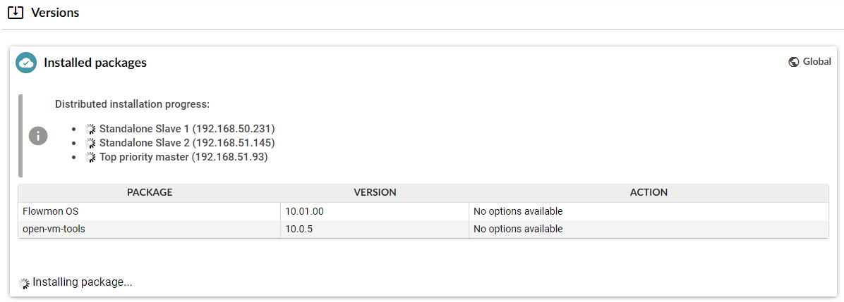Click Standalone Slave 1 entry text
Image resolution: width=844 pixels, height=302 pixels.
pos(187,129)
